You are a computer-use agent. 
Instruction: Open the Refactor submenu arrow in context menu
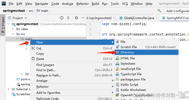[x=113, y=86]
